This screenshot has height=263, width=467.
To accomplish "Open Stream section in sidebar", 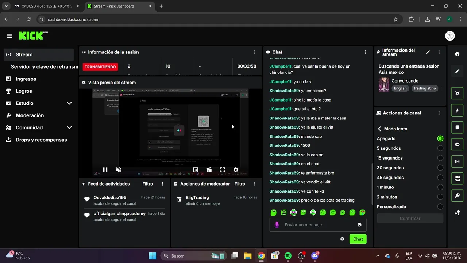I will (39, 54).
